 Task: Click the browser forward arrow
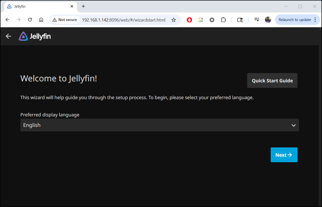(19, 20)
